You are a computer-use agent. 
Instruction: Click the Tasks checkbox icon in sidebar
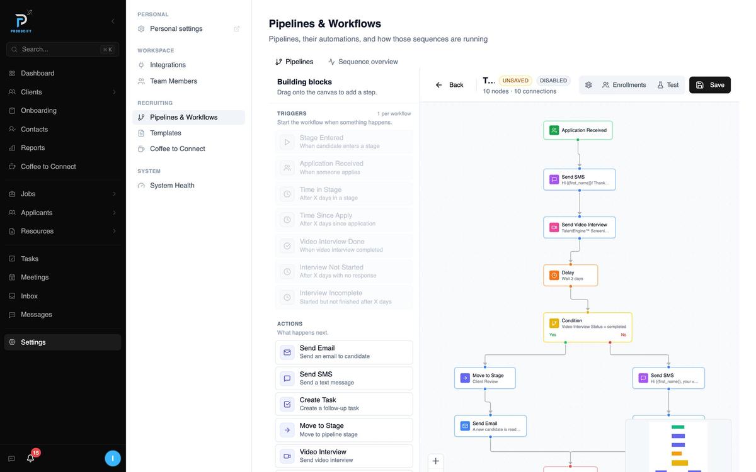click(x=12, y=259)
